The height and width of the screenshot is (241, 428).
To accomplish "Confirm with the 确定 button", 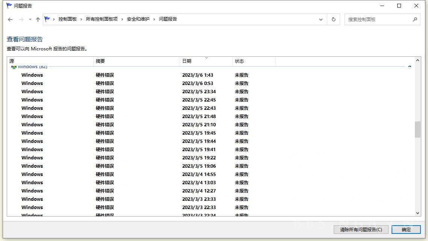I will pos(405,229).
